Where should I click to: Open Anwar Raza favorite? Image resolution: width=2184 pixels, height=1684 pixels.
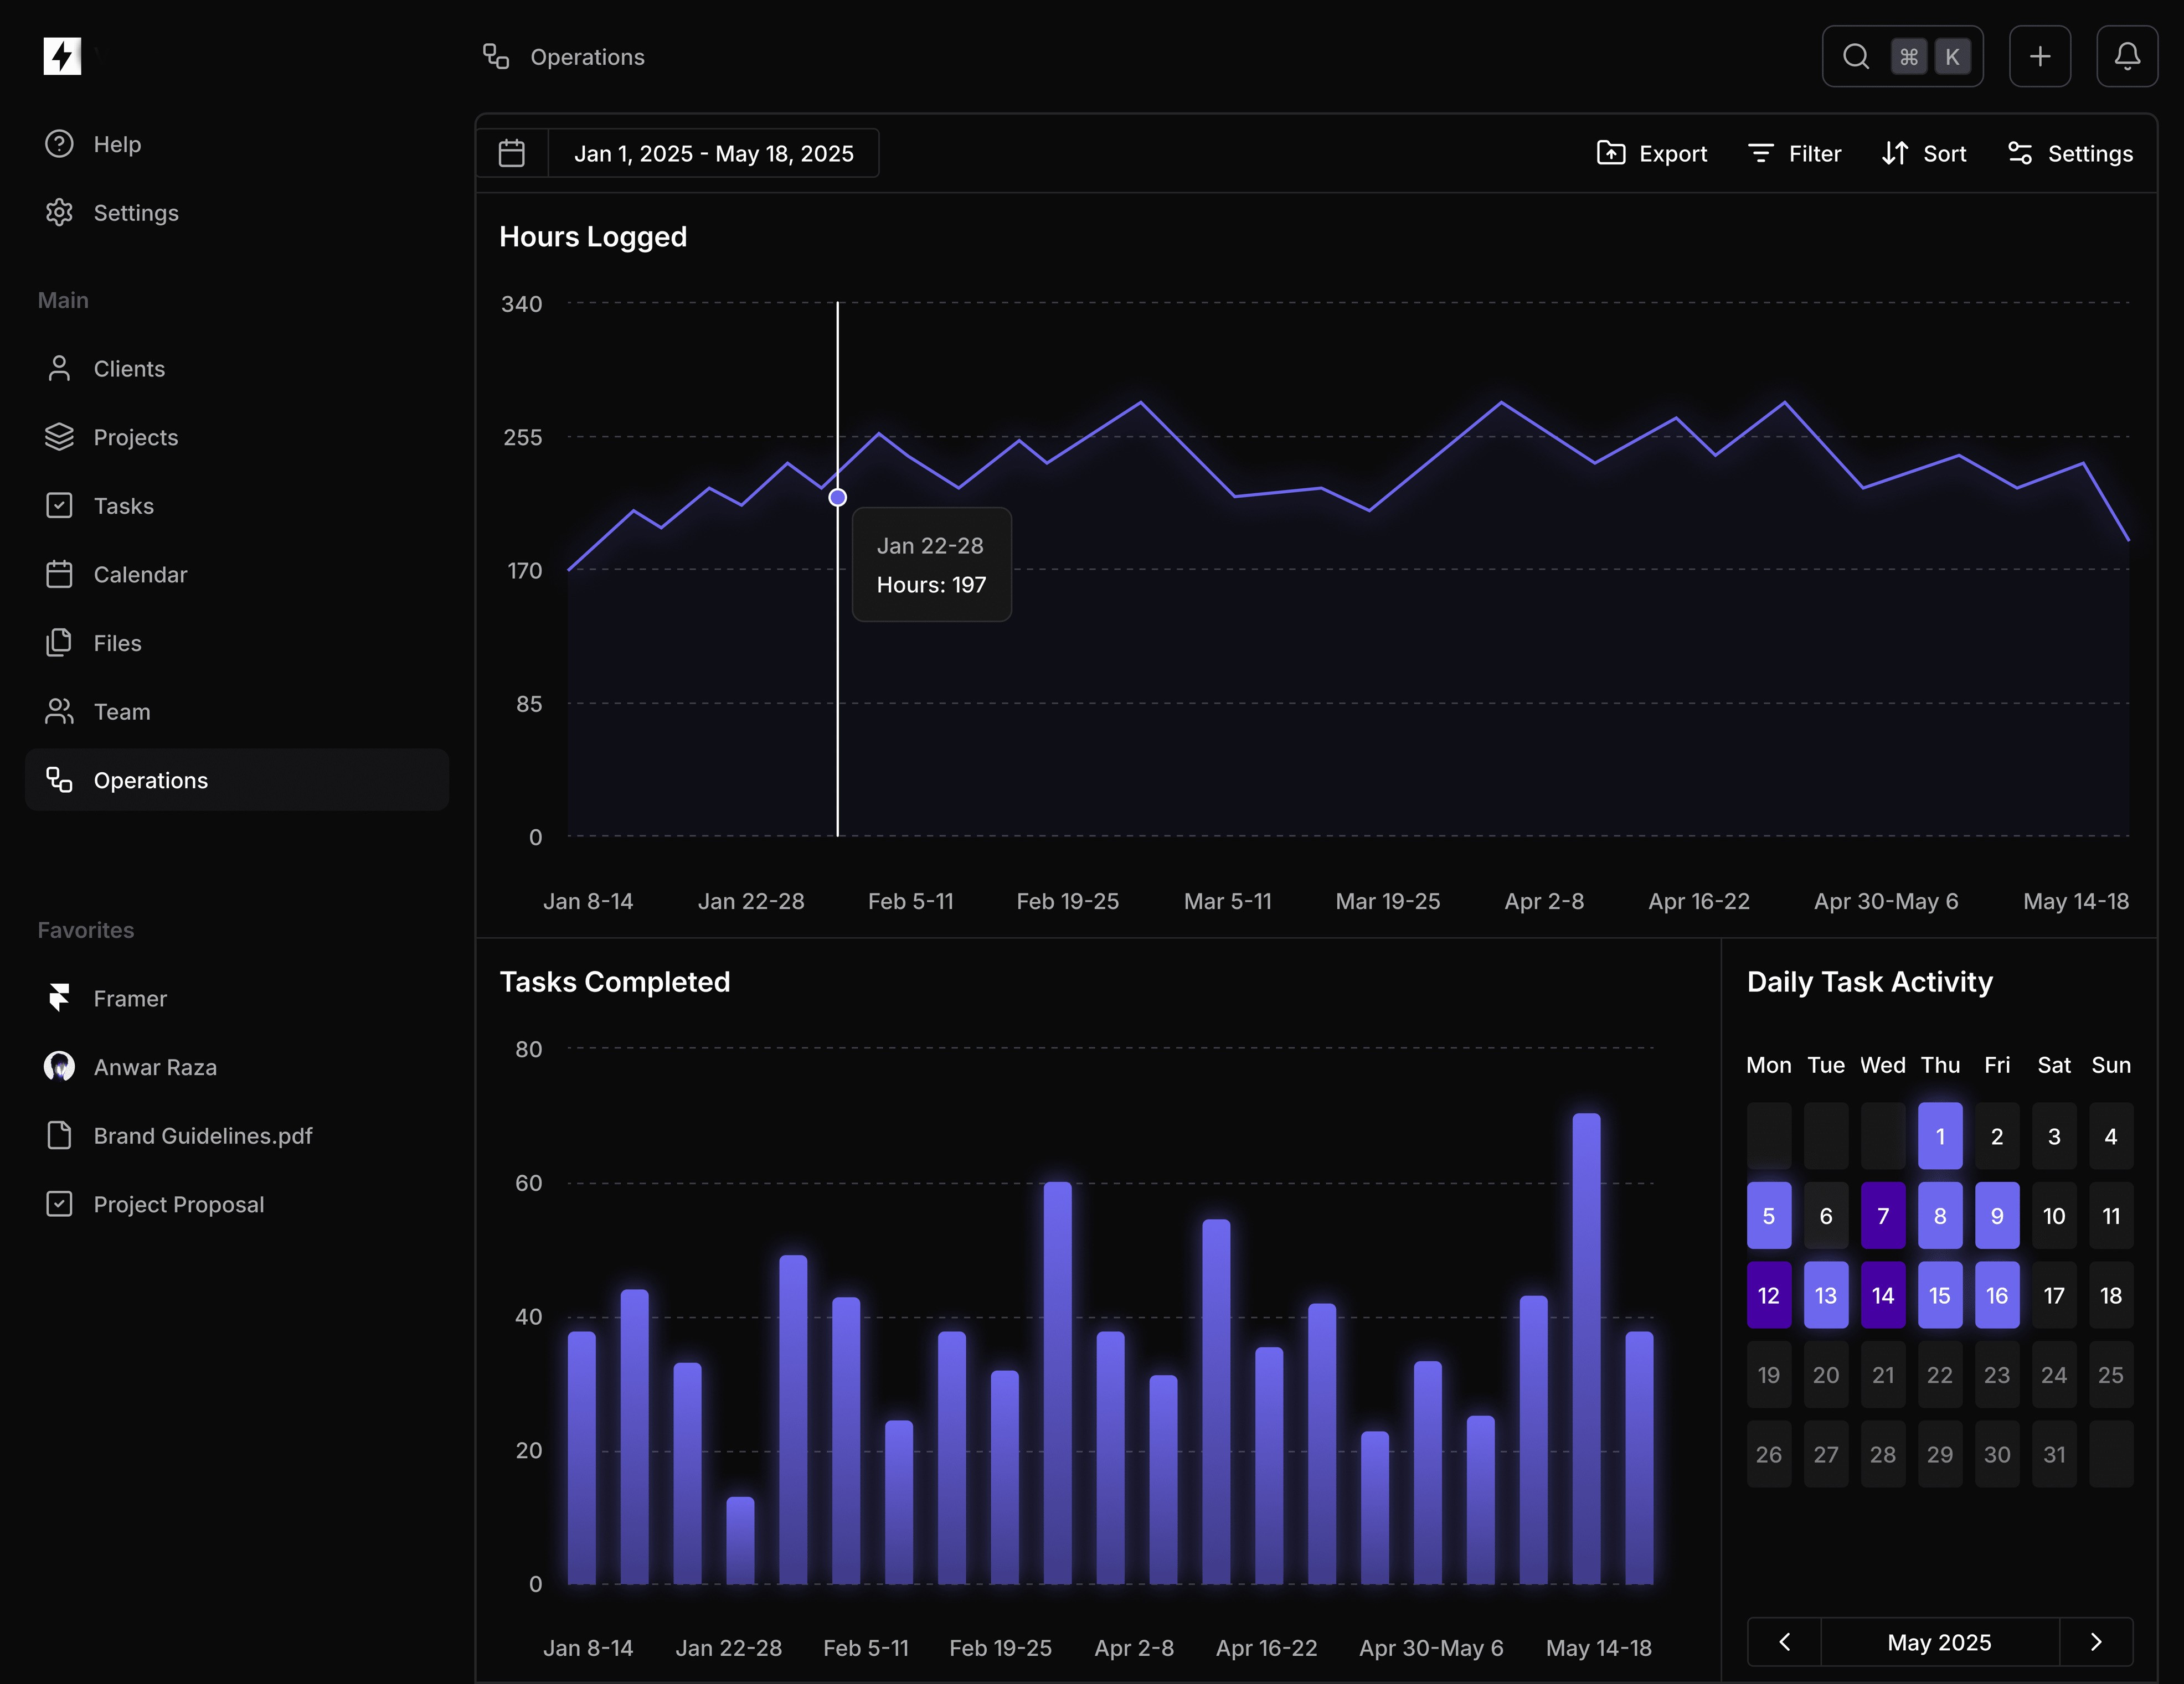154,1067
